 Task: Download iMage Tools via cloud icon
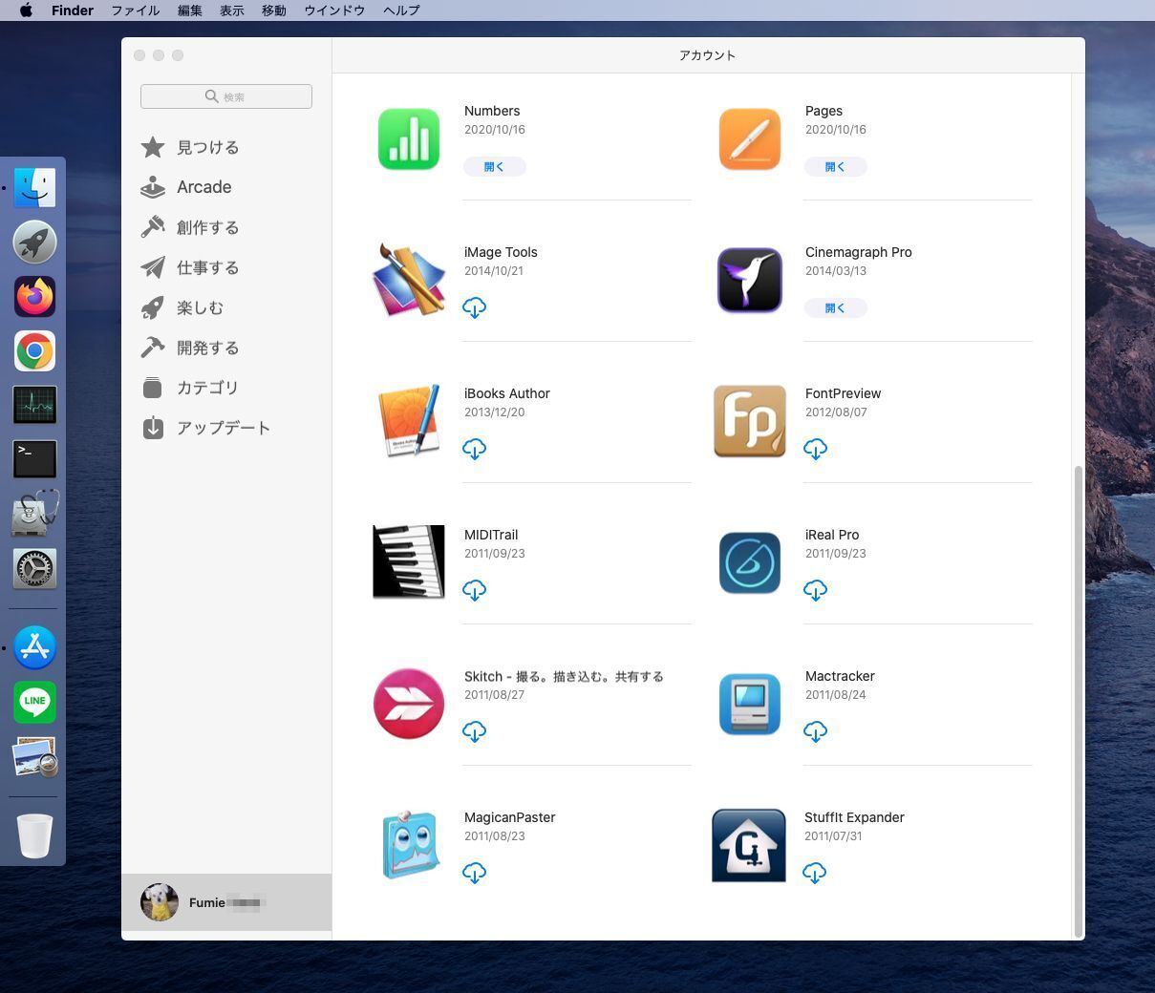tap(474, 307)
